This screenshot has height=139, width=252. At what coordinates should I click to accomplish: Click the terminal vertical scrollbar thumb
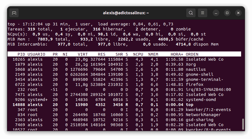pyautogui.click(x=243, y=124)
